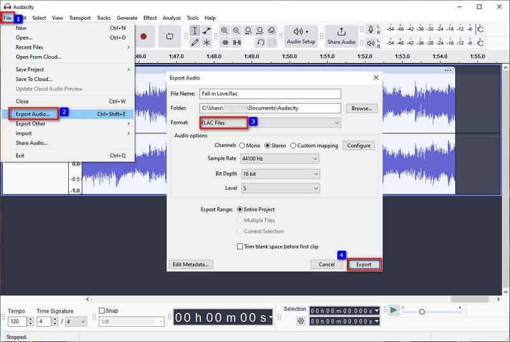The height and width of the screenshot is (342, 510).
Task: Click the playback speed slider handle
Action: [422, 311]
